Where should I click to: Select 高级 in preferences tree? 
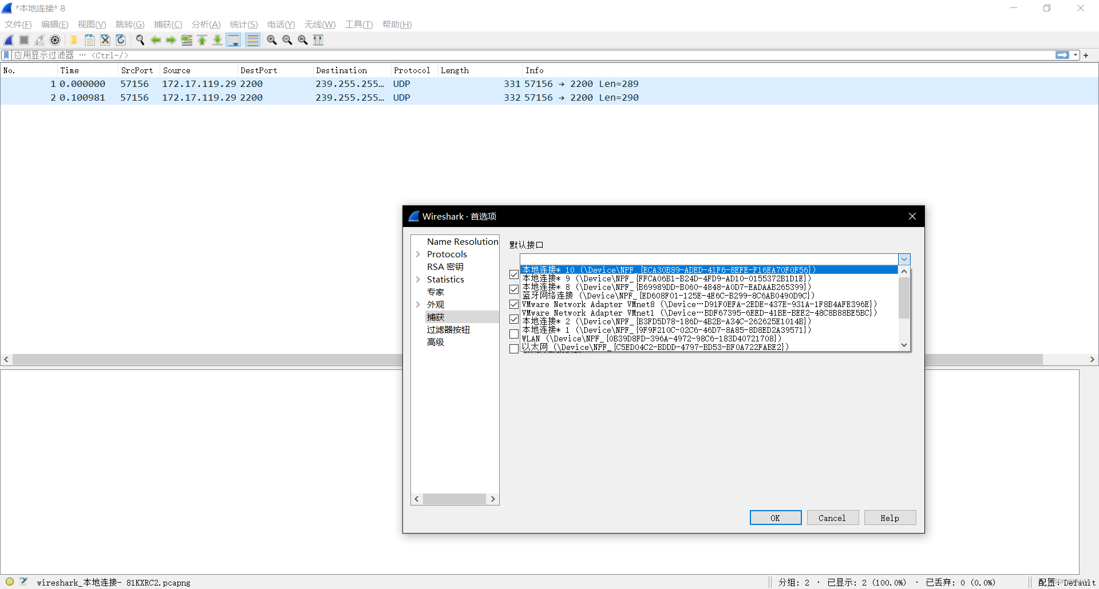tap(436, 343)
